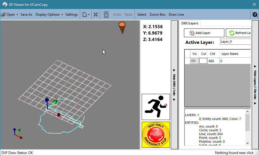Click the Z coordinate readout 3.4164
The image size is (259, 156).
153,40
